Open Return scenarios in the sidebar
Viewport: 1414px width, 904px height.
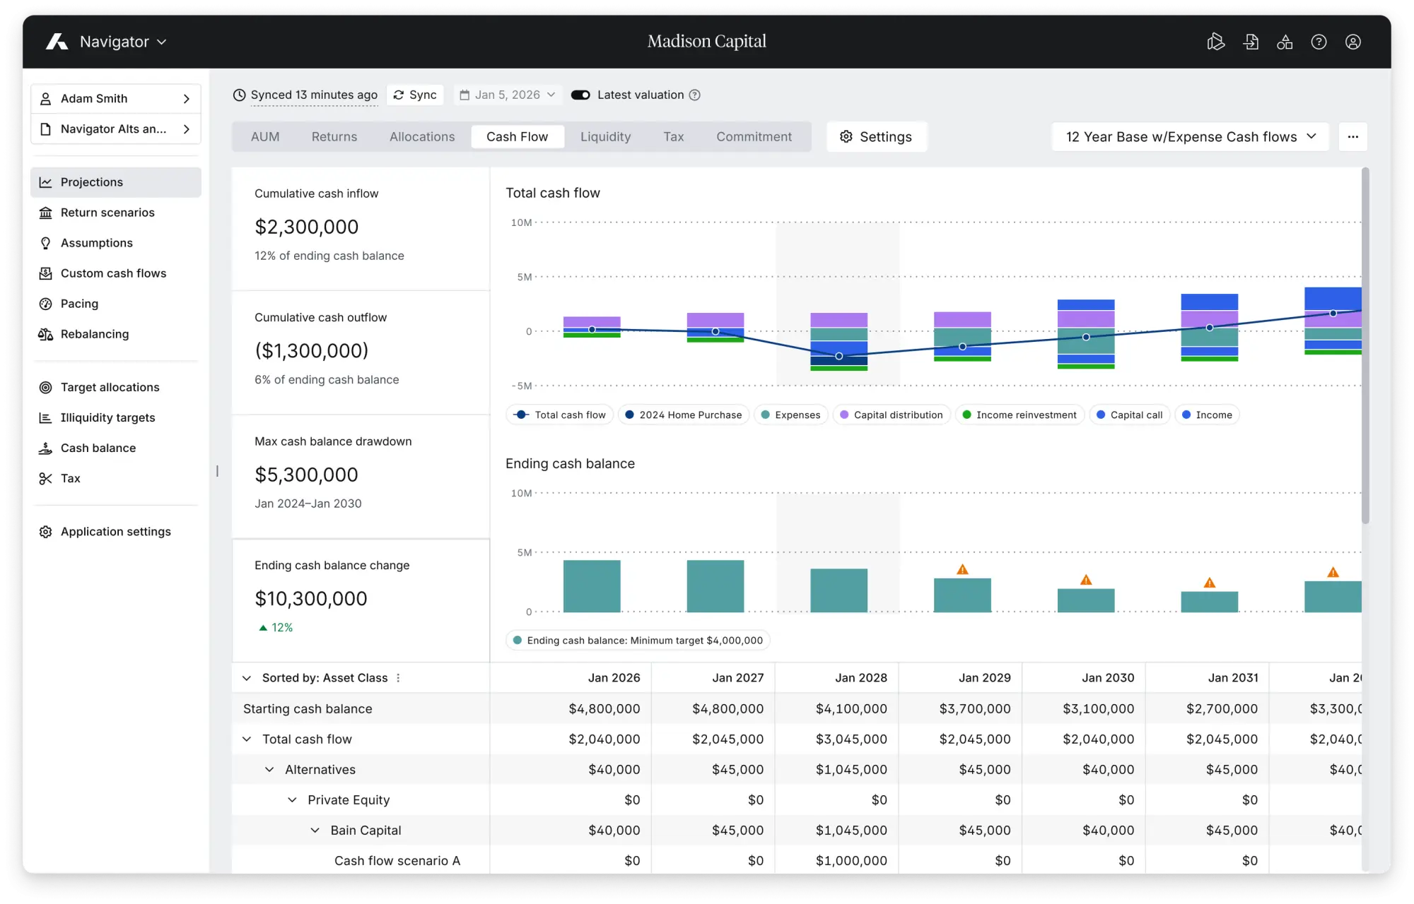point(116,213)
